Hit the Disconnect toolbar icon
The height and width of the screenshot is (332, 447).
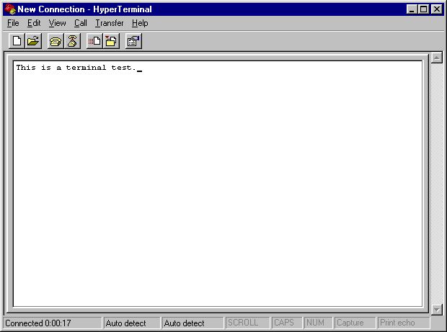[72, 41]
